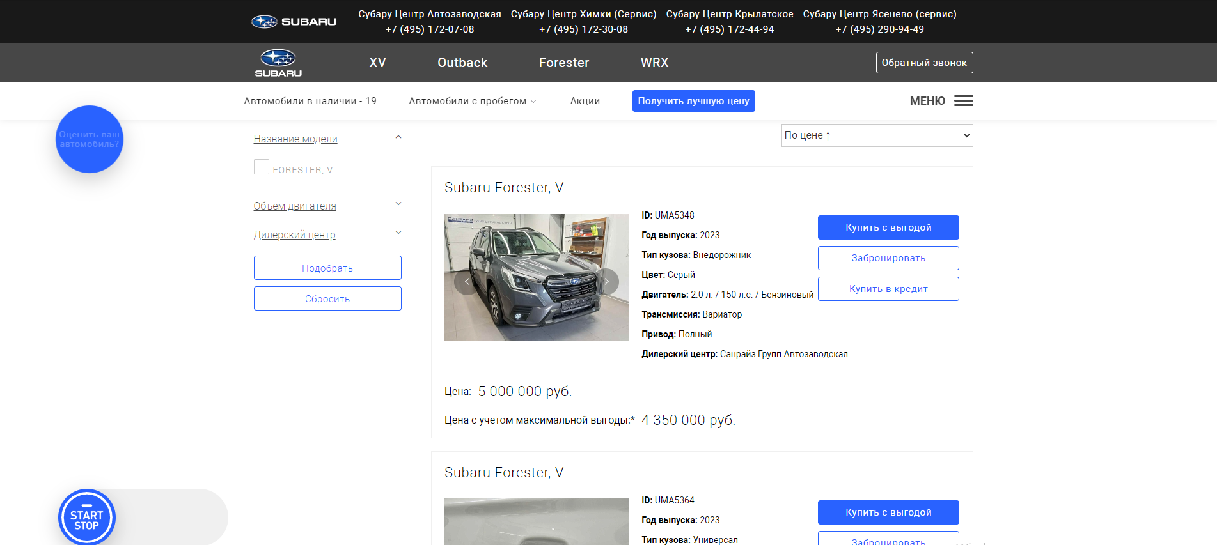This screenshot has height=545, width=1217.
Task: Click 'Получить лучшую цену' button
Action: 693,101
